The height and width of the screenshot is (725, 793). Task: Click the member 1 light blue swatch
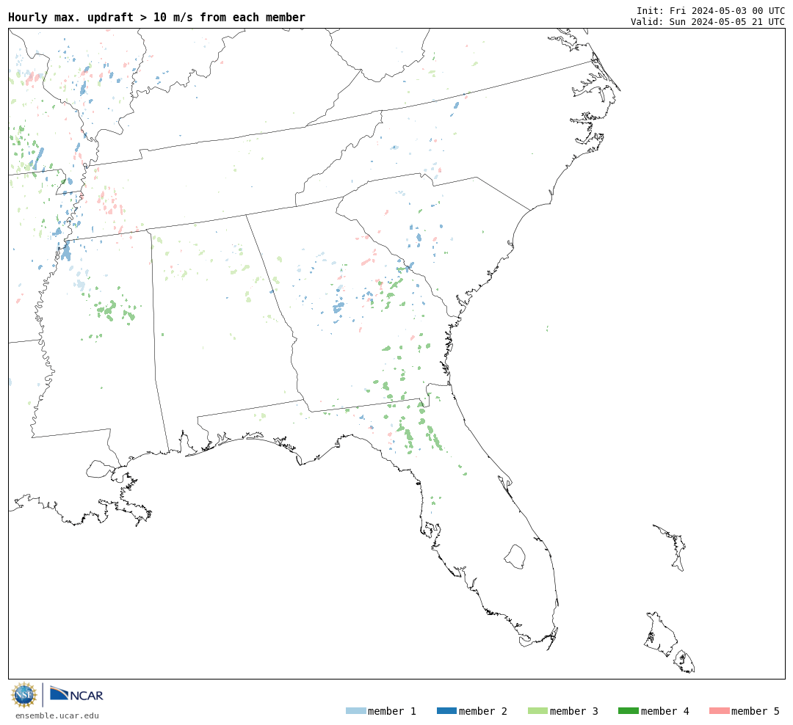click(355, 710)
